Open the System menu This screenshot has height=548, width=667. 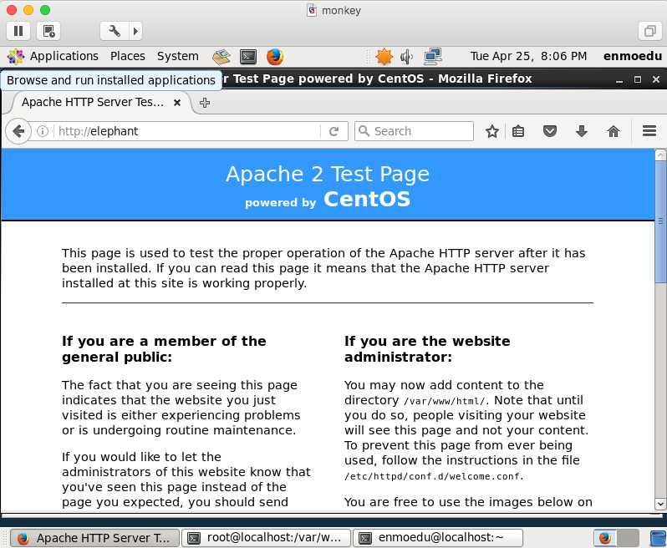pos(178,56)
